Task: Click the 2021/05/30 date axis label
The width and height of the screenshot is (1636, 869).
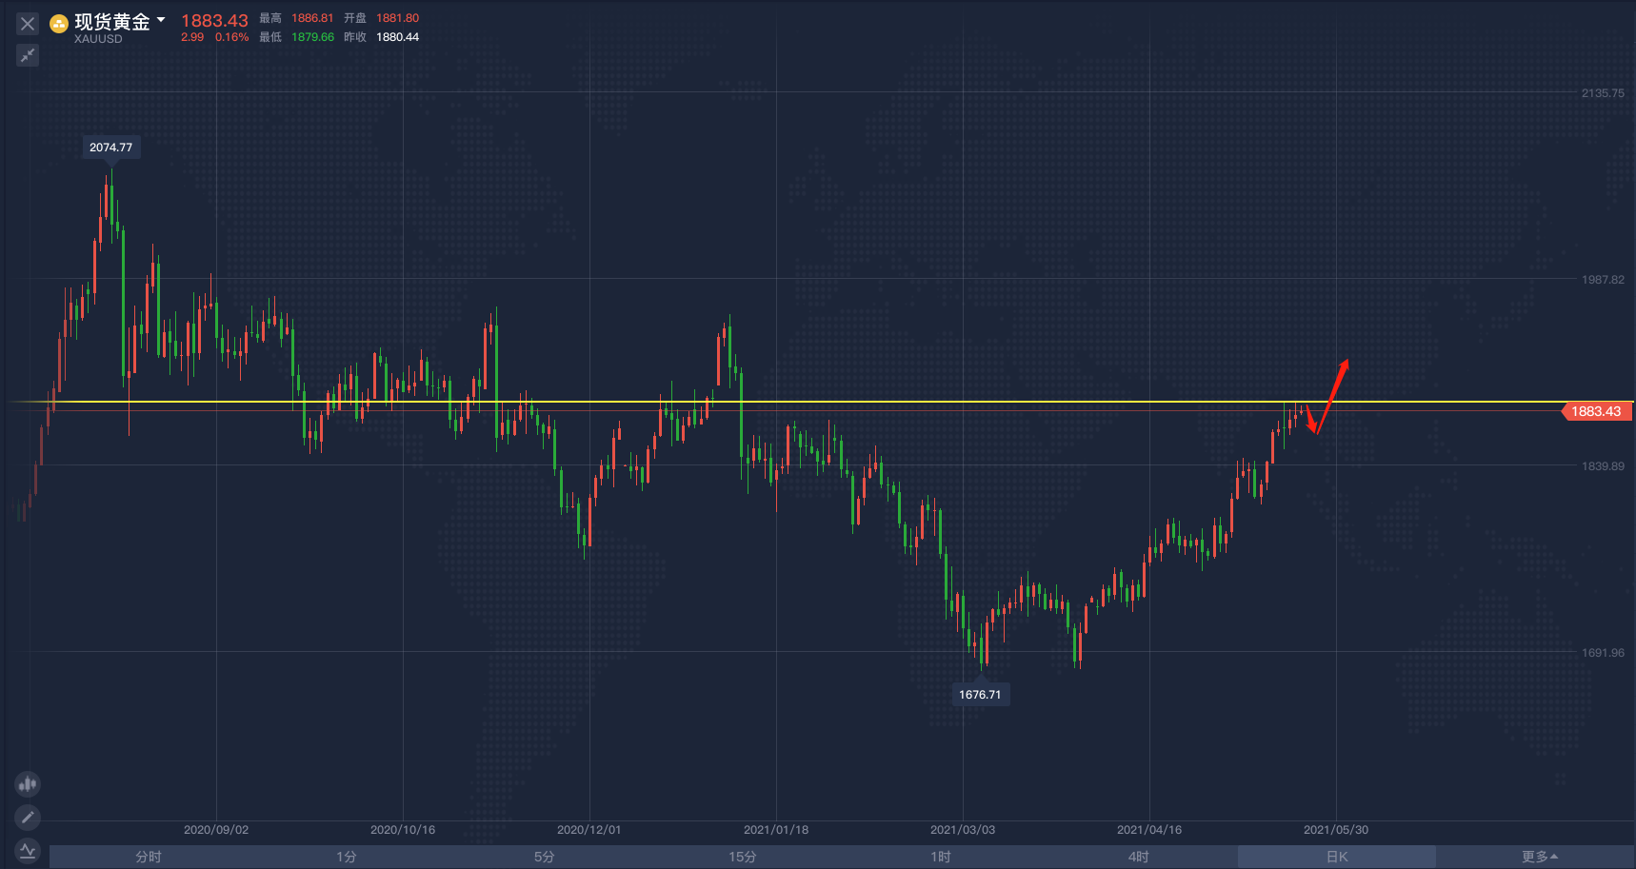Action: click(1336, 830)
